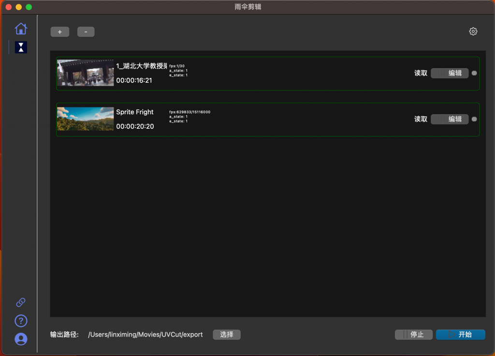495x356 pixels.
Task: Select the 湖北大学 video thumbnail
Action: click(85, 73)
